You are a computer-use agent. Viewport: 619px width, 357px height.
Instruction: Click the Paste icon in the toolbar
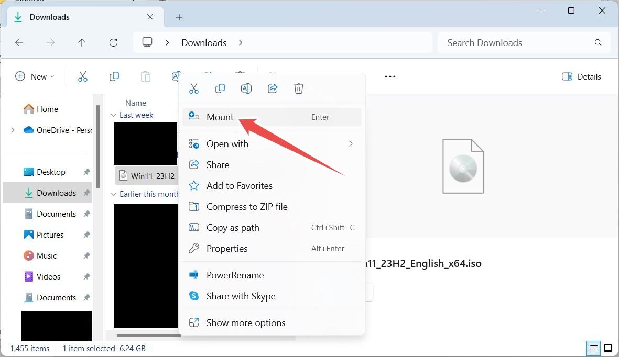pyautogui.click(x=145, y=76)
